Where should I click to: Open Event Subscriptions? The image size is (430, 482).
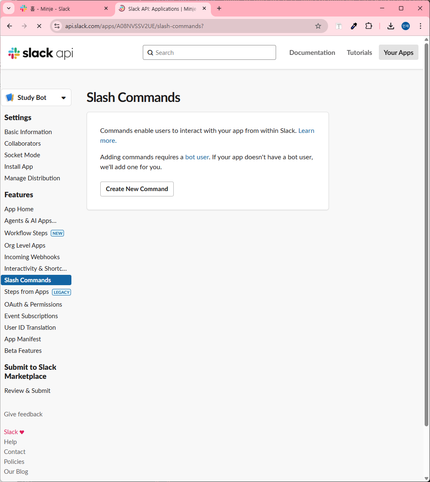[31, 316]
